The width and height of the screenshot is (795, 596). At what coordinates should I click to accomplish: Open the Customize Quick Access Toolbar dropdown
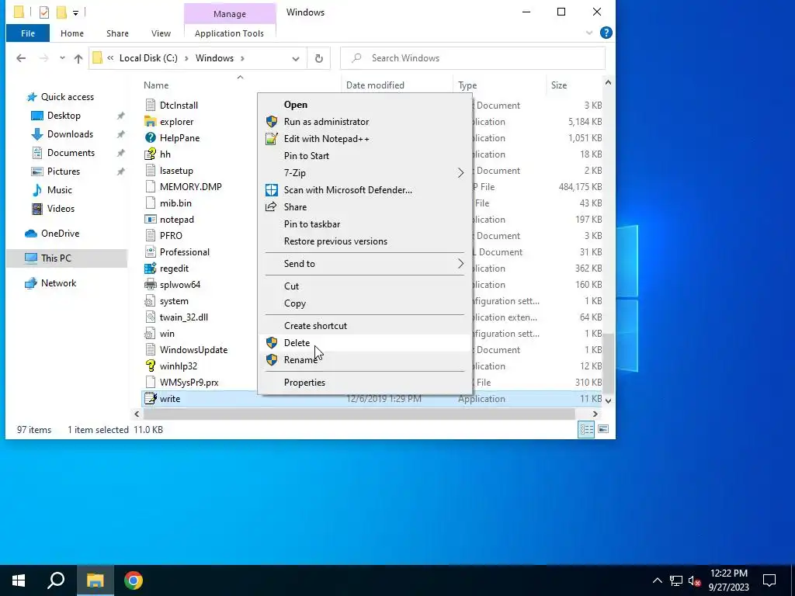point(75,12)
